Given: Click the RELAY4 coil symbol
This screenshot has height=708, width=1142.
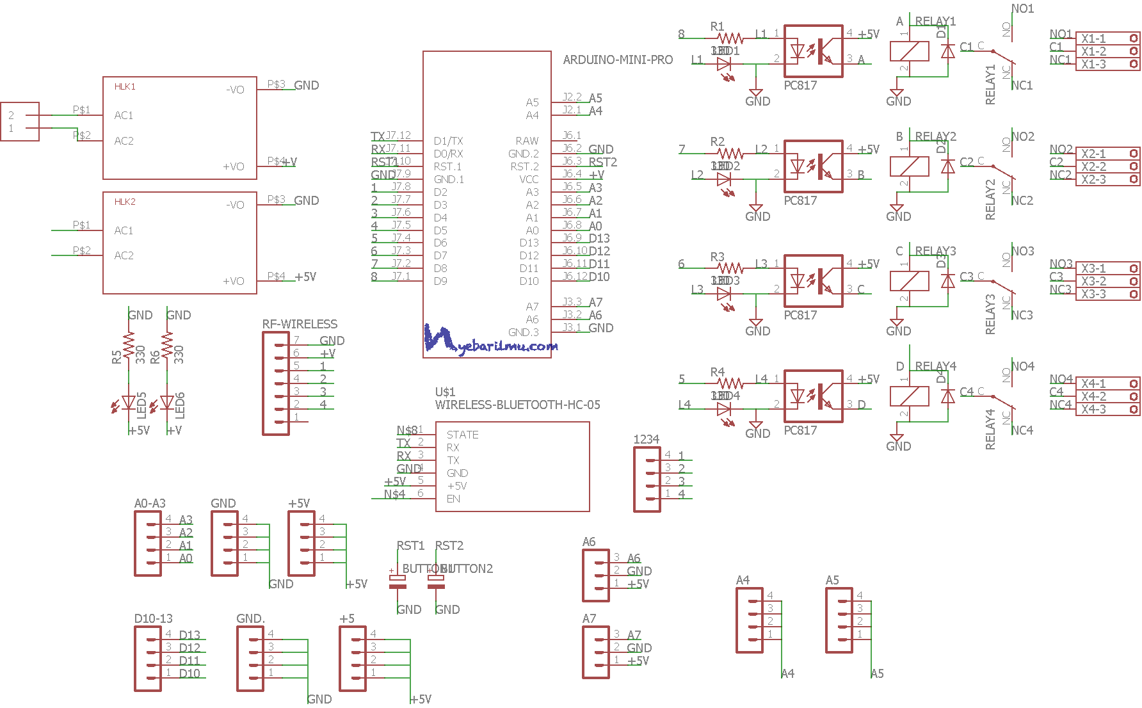Looking at the screenshot, I should coord(910,396).
